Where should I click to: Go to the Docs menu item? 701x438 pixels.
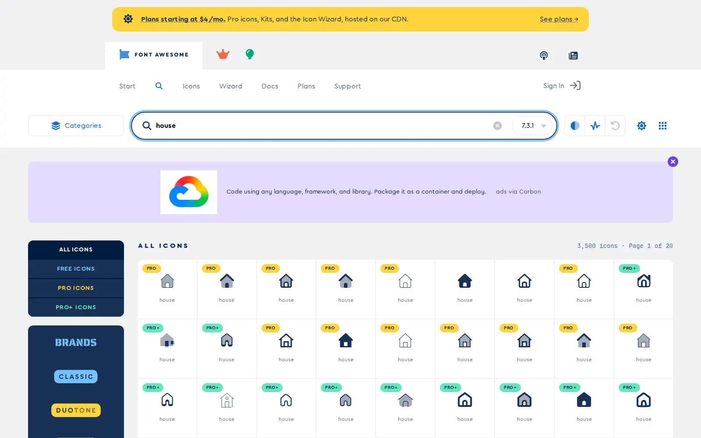tap(270, 86)
